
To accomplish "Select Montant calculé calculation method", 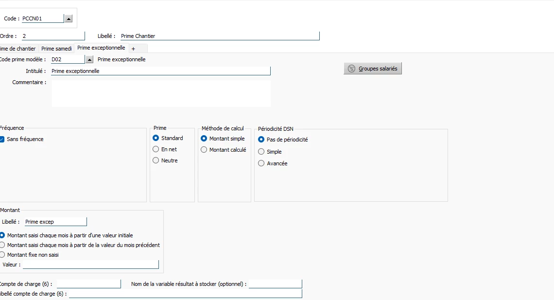I will click(x=204, y=150).
